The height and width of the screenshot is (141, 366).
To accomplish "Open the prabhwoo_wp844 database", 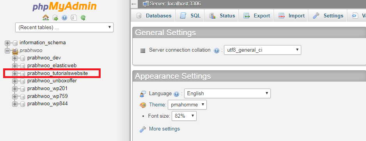I will pos(47,104).
